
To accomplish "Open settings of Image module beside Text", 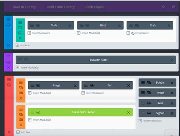I will (x=32, y=85).
